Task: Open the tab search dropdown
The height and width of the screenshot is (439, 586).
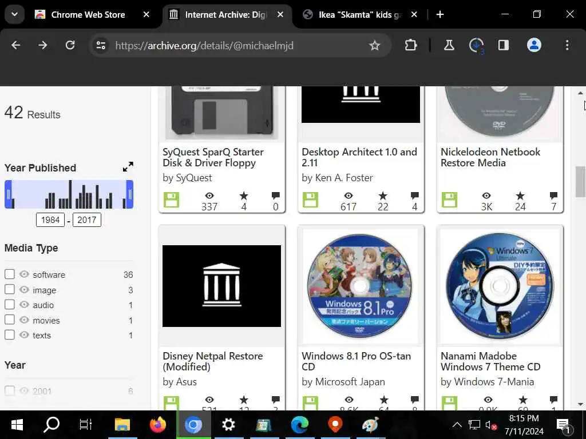Action: click(x=14, y=14)
